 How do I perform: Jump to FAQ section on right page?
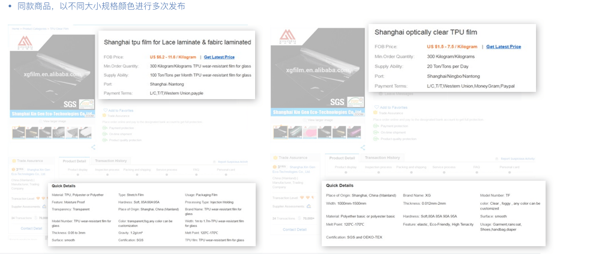[x=477, y=168]
